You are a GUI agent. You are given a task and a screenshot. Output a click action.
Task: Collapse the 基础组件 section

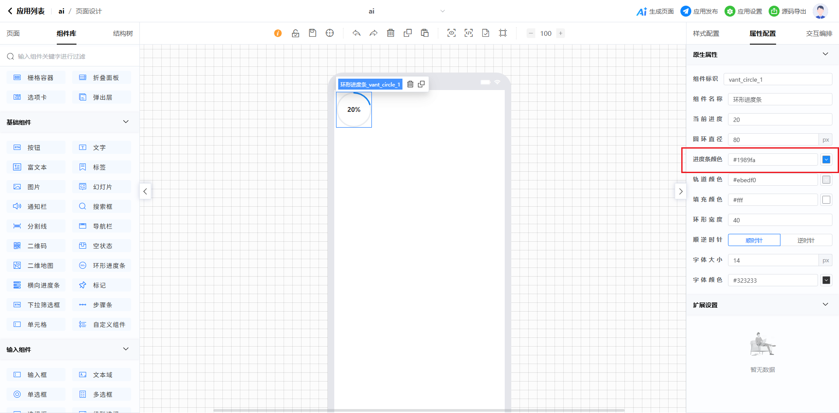pos(126,122)
